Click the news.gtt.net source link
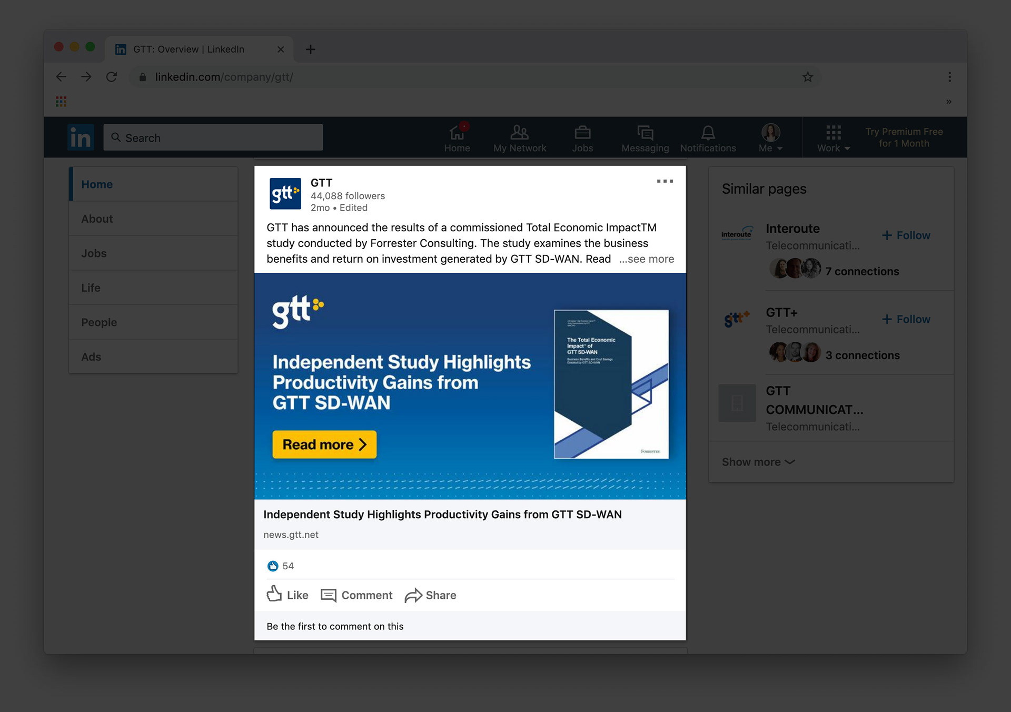 coord(291,535)
